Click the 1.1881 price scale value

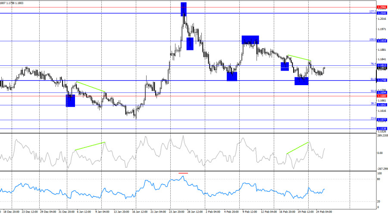pos(382,49)
